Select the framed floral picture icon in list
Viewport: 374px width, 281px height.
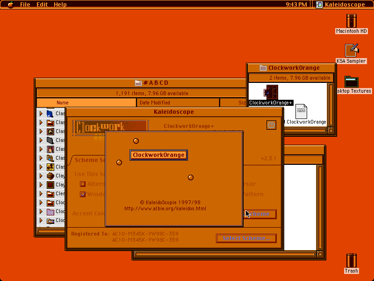pyautogui.click(x=50, y=131)
